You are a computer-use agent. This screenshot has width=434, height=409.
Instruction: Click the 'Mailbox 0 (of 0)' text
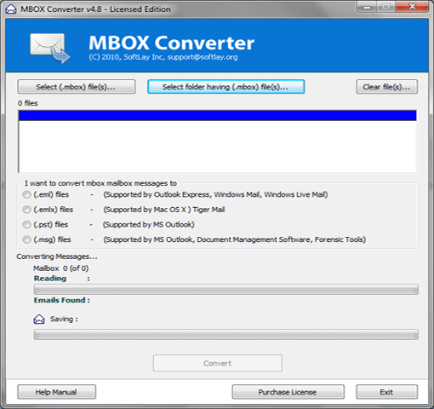tap(60, 268)
